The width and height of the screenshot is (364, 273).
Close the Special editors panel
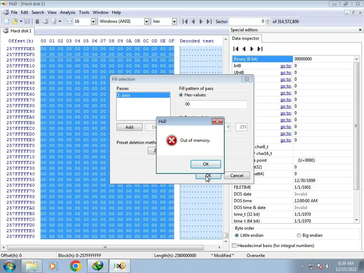click(x=360, y=30)
